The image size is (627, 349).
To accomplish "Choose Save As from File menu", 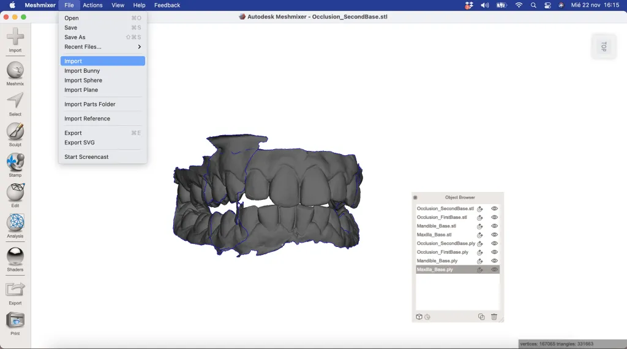I will click(103, 37).
